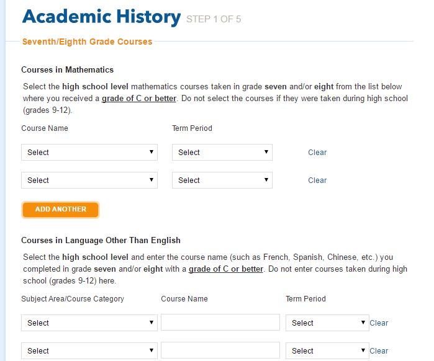Focus second language Course Name text field
This screenshot has height=361, width=434.
[220, 350]
